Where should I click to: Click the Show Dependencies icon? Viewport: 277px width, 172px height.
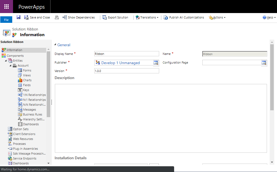tap(64, 17)
